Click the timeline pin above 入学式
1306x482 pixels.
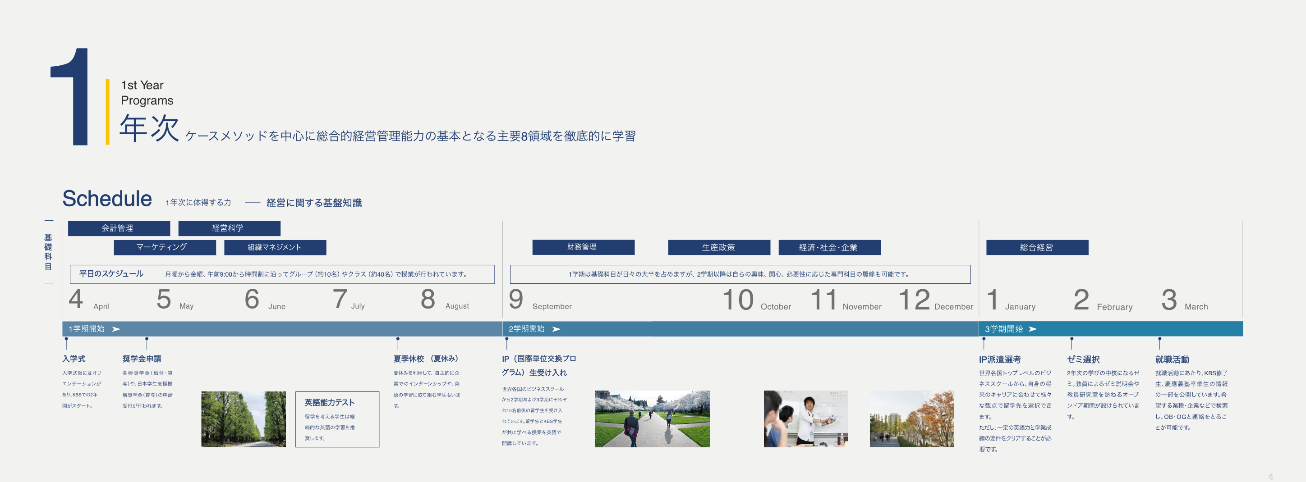[66, 343]
